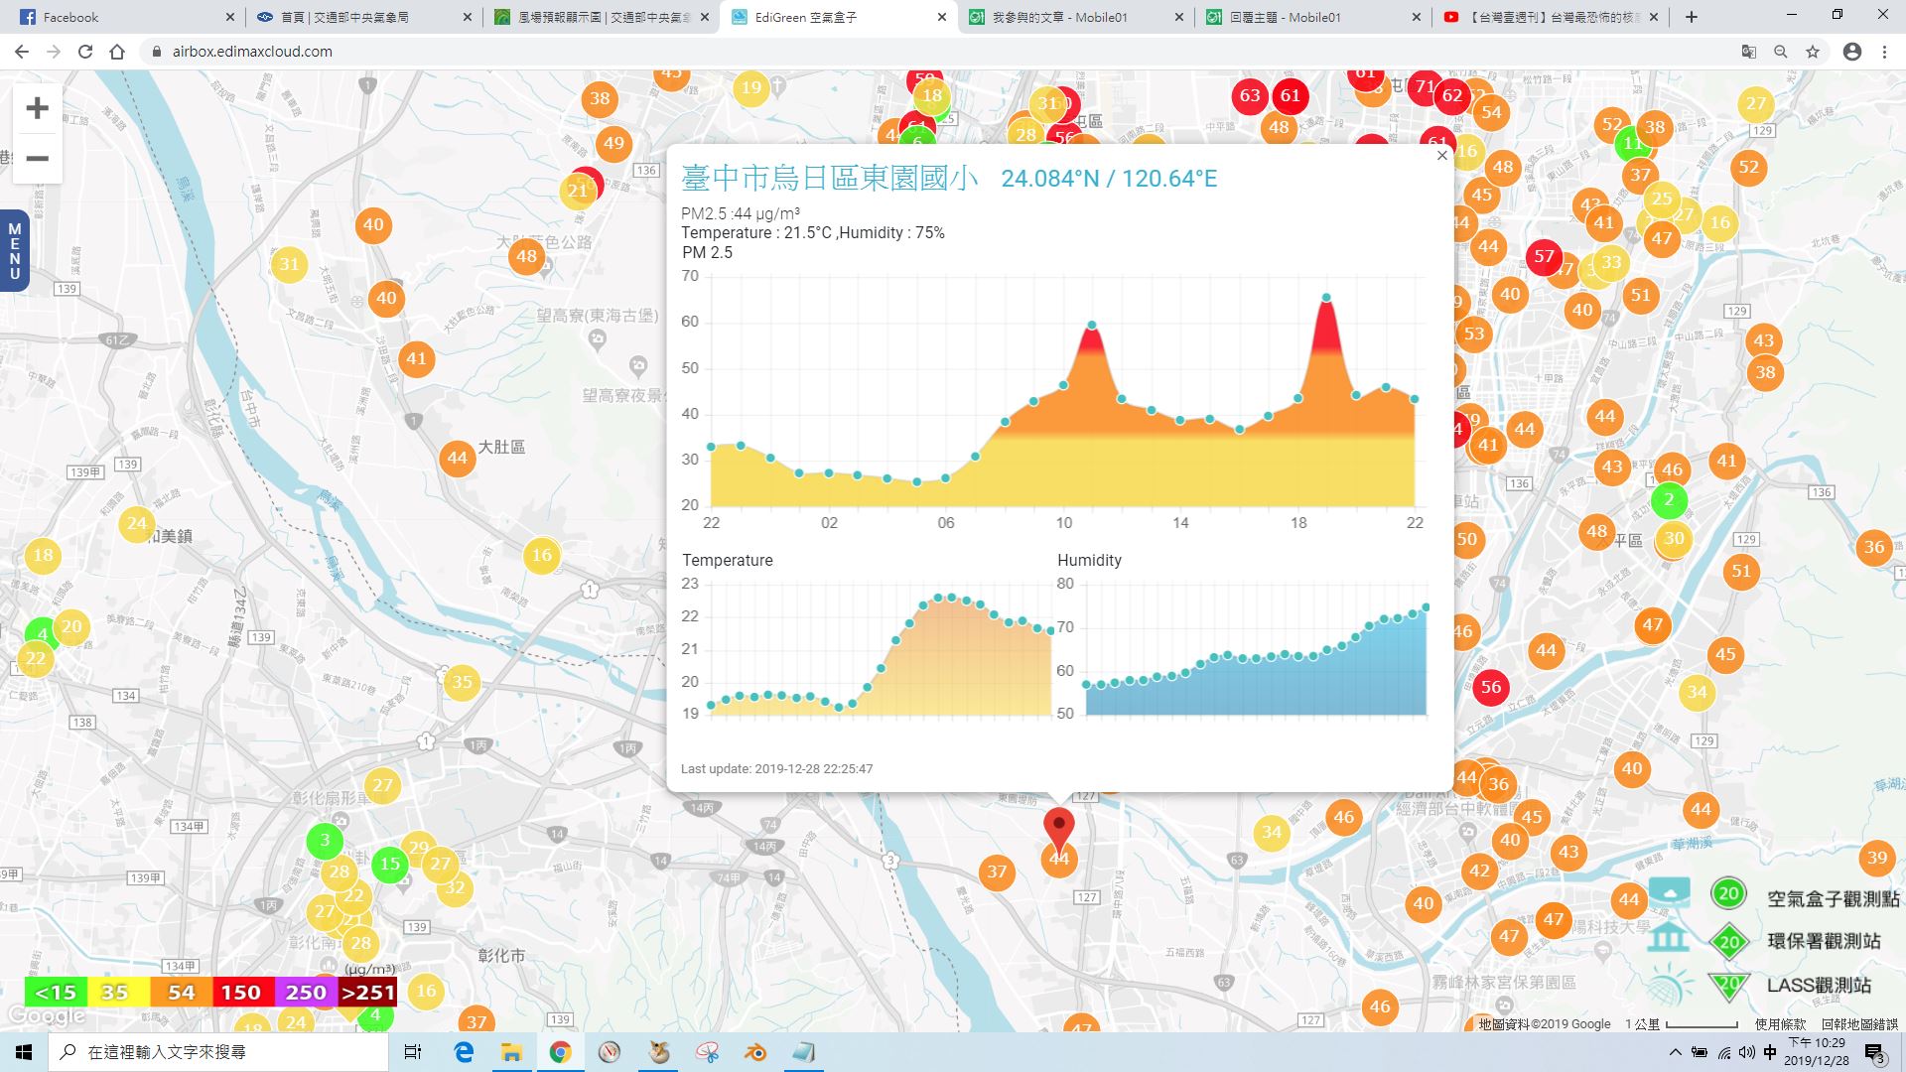The height and width of the screenshot is (1072, 1906).
Task: Show hidden system tray icons
Action: click(x=1676, y=1052)
